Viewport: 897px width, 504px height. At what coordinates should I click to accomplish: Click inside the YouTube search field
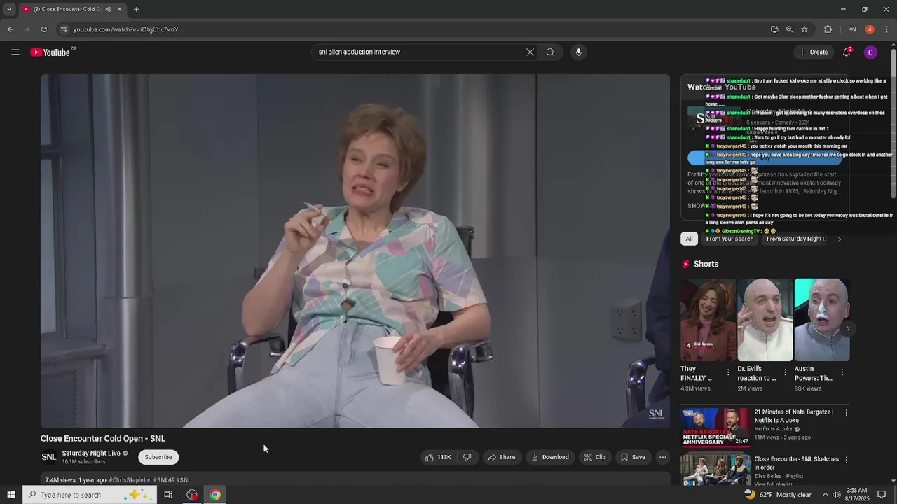point(420,52)
